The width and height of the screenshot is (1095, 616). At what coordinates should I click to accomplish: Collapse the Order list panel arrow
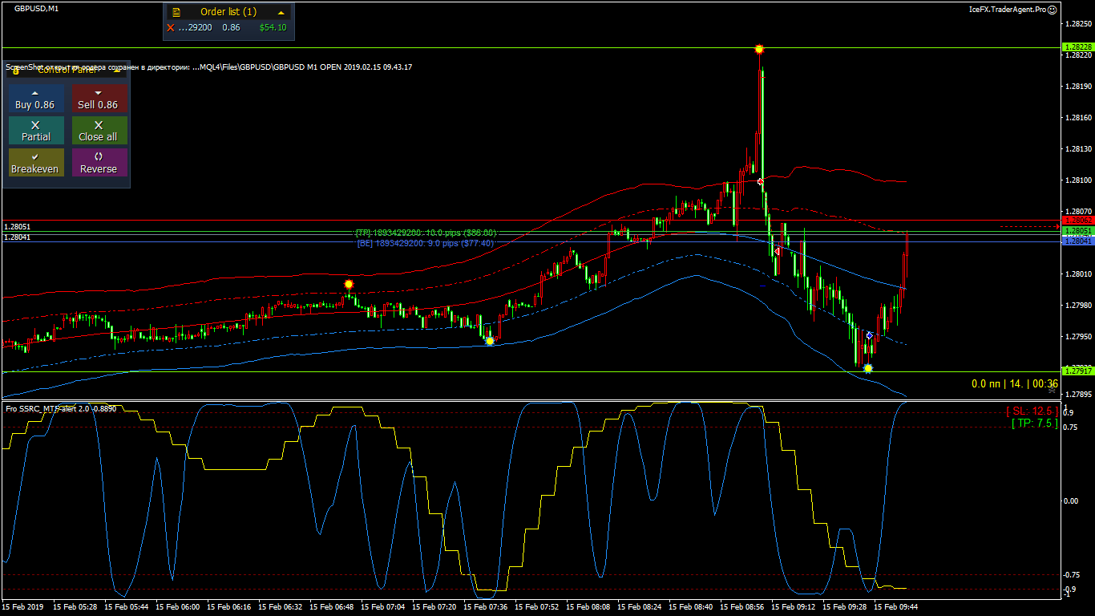(281, 12)
